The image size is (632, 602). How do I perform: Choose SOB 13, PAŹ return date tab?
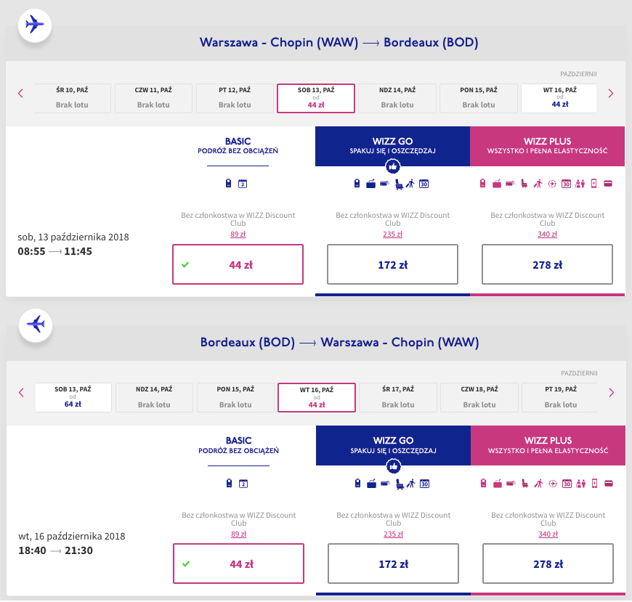73,397
